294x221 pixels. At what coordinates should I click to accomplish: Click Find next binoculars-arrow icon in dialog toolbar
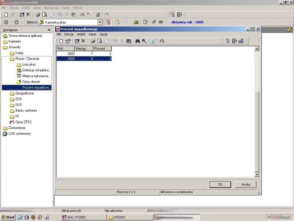[x=144, y=41]
